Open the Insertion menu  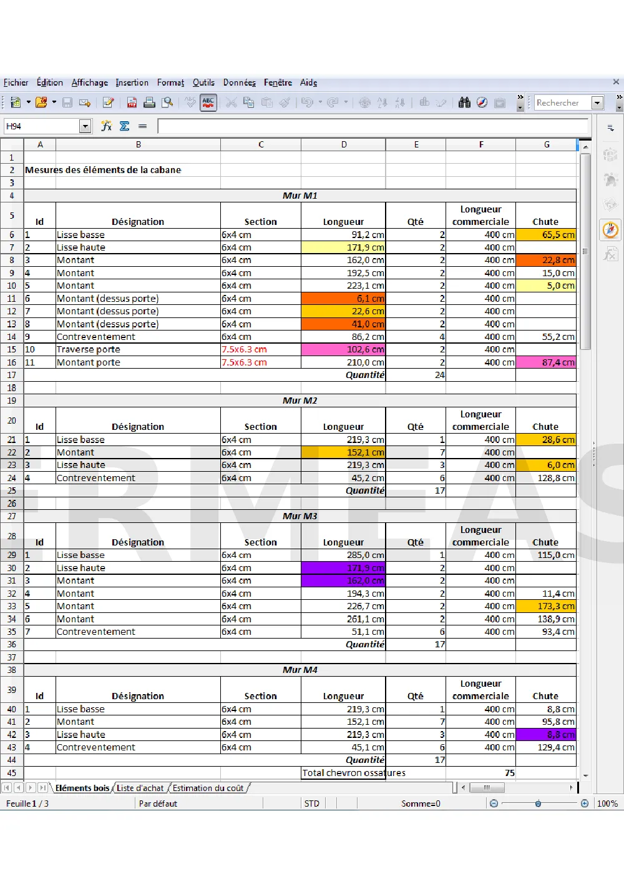click(x=132, y=82)
